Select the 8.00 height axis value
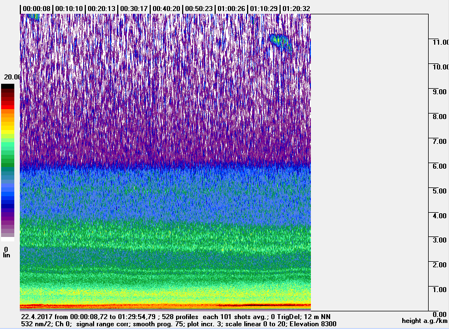 click(440, 116)
